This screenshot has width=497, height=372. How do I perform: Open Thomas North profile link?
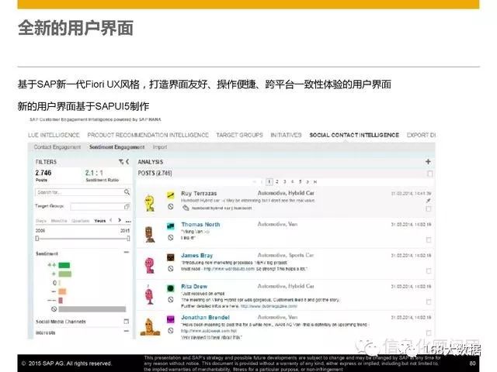200,224
